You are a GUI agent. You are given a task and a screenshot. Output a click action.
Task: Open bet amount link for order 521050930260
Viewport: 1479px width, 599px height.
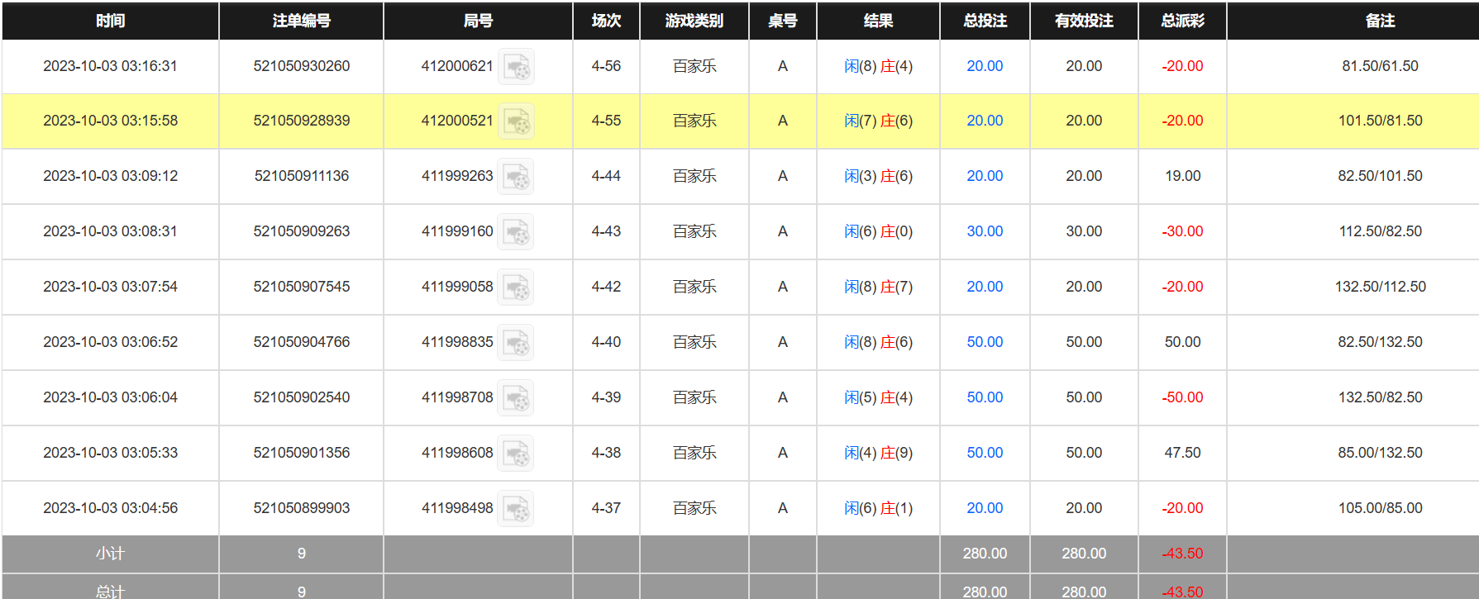985,66
